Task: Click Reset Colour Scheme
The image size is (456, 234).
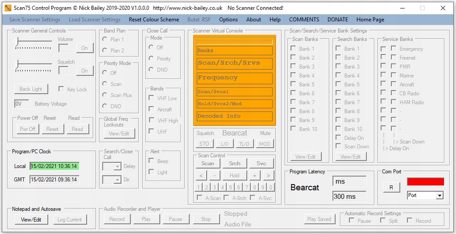Action: point(154,20)
